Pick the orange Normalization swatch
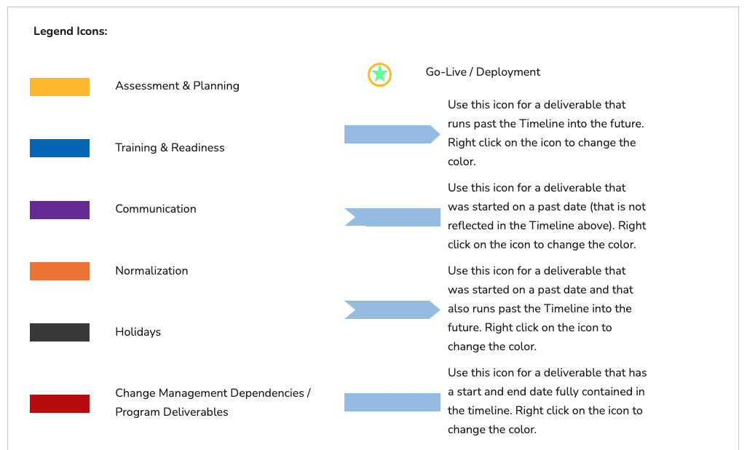 [60, 272]
